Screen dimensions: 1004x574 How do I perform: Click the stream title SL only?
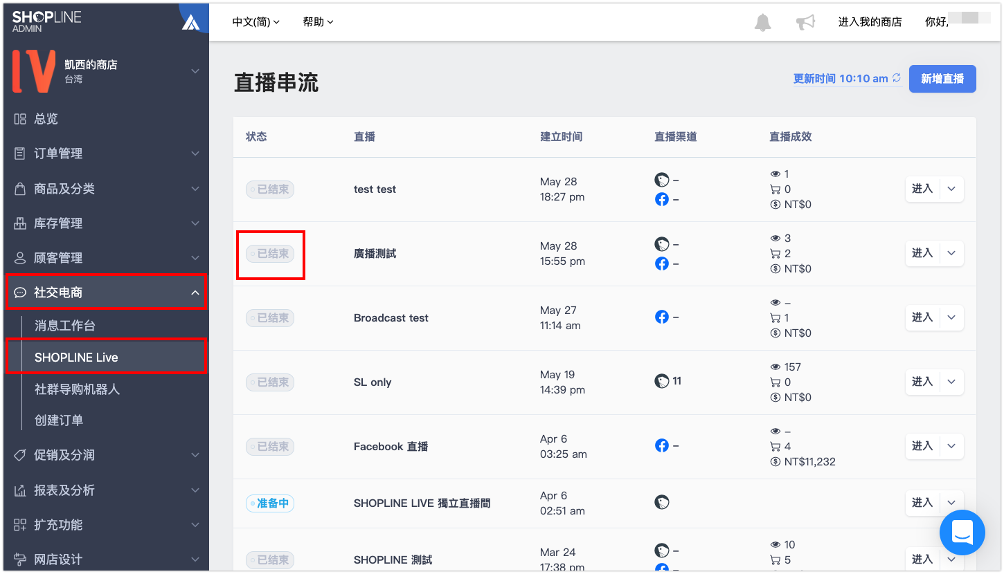point(373,382)
